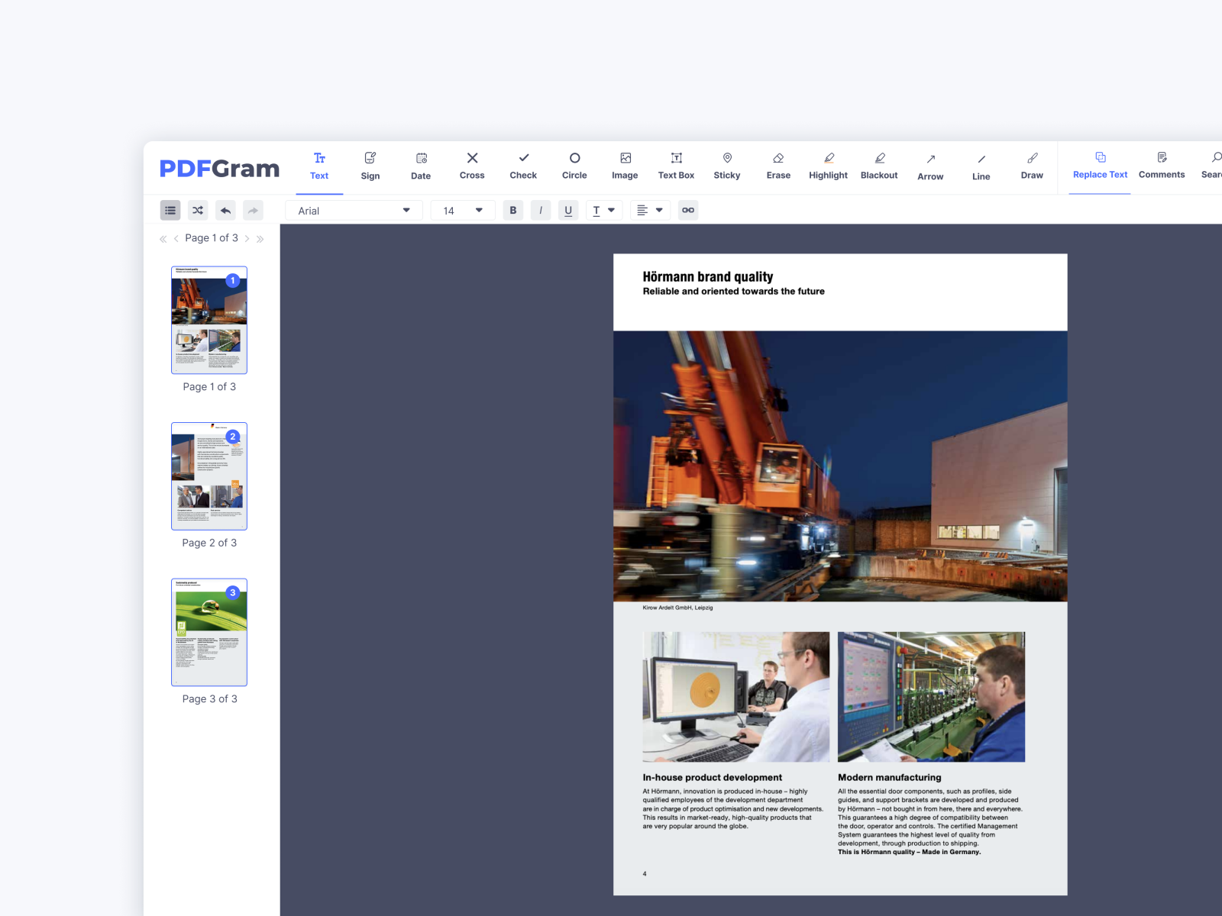Click 'Hörmann brand quality' heading
1222x916 pixels.
(708, 277)
